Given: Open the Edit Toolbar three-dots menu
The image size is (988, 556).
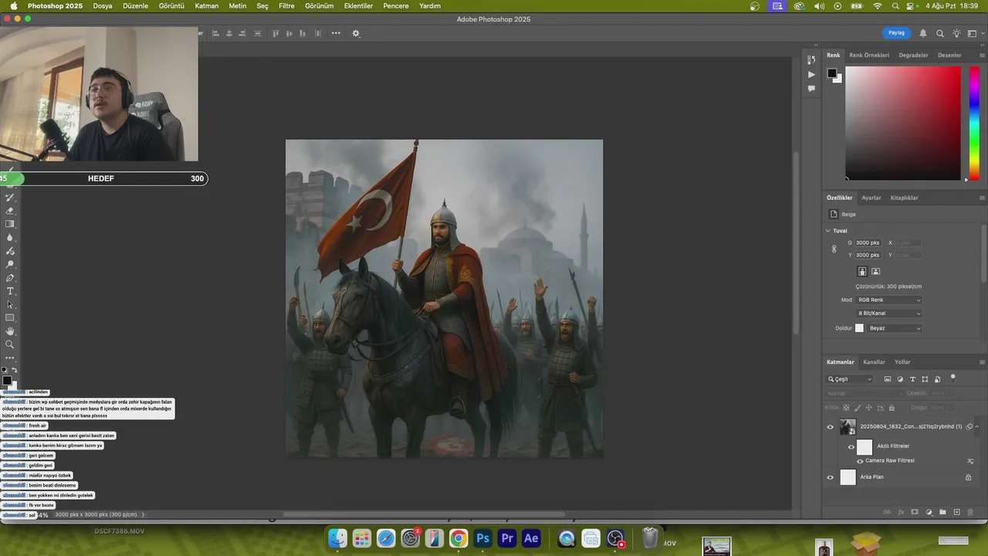Looking at the screenshot, I should click(x=10, y=358).
